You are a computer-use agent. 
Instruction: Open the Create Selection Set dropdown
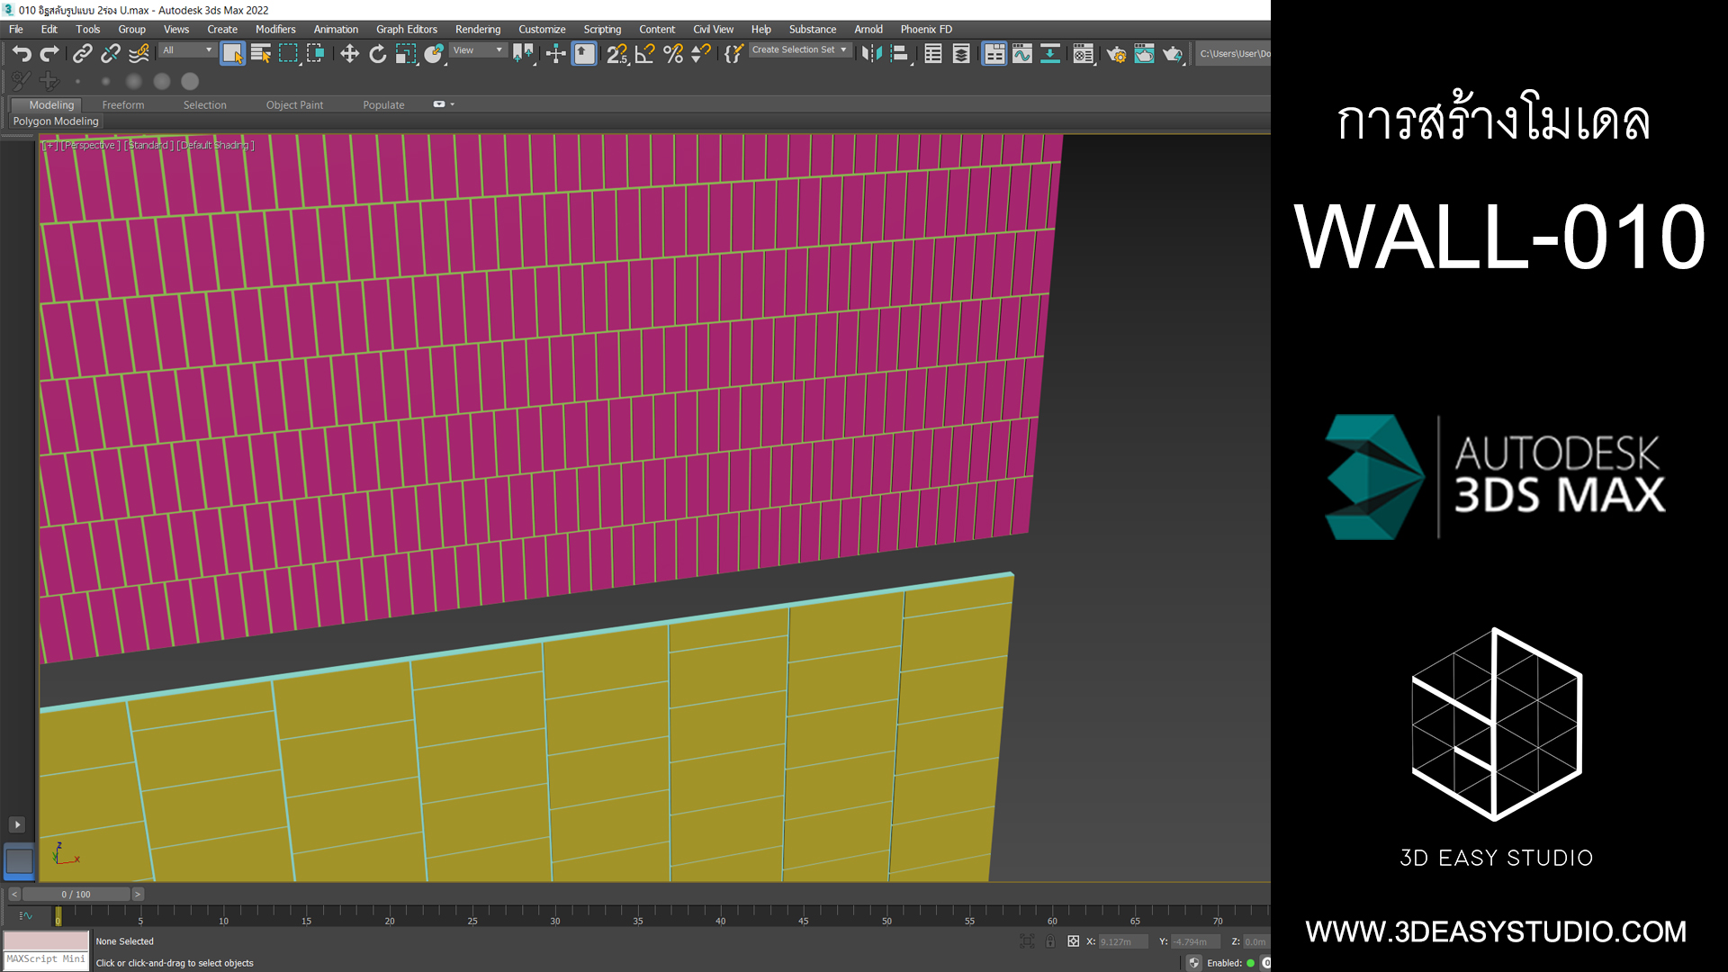pyautogui.click(x=799, y=50)
